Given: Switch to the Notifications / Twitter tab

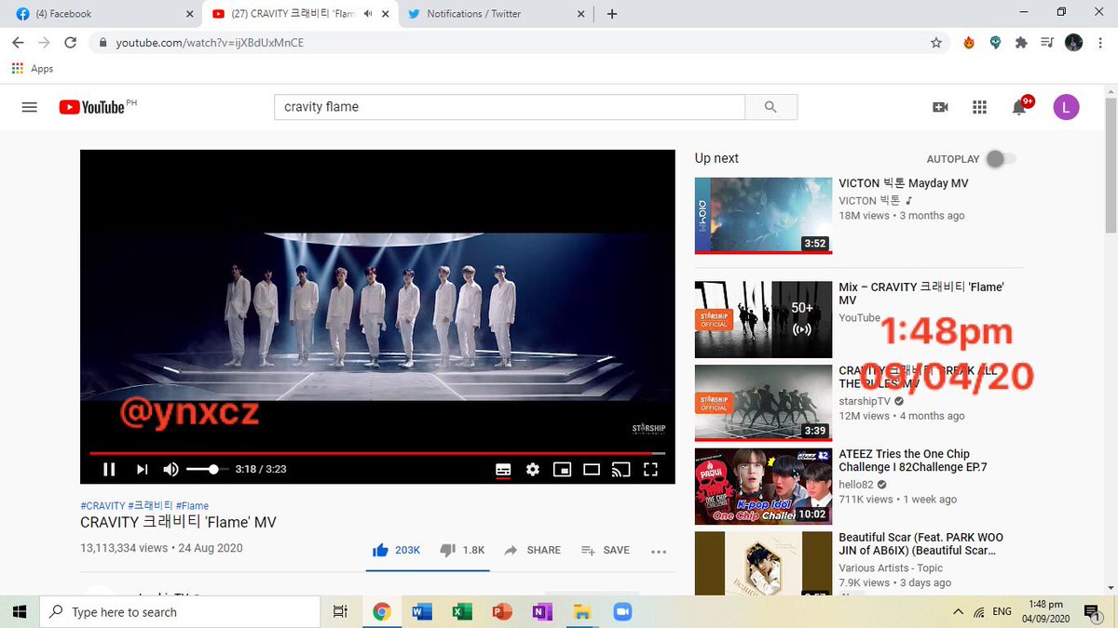Looking at the screenshot, I should point(494,14).
